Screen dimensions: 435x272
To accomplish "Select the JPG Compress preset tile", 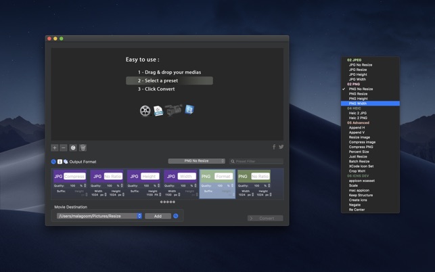I will coord(70,183).
